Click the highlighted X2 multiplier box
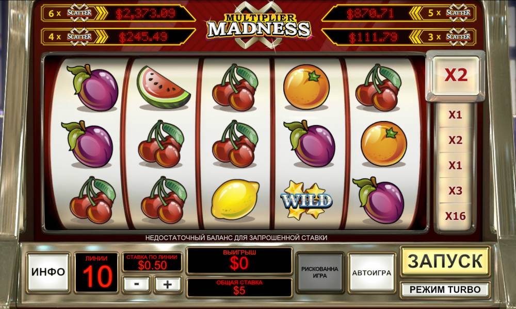Screen dimensions: 516x309 point(456,76)
